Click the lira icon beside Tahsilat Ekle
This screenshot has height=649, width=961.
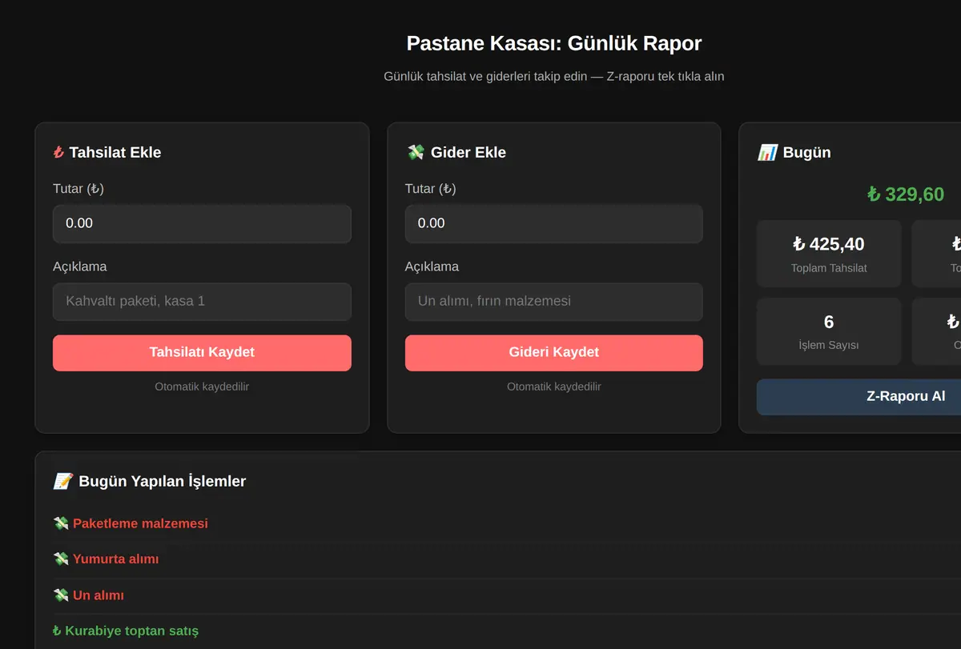pos(58,152)
